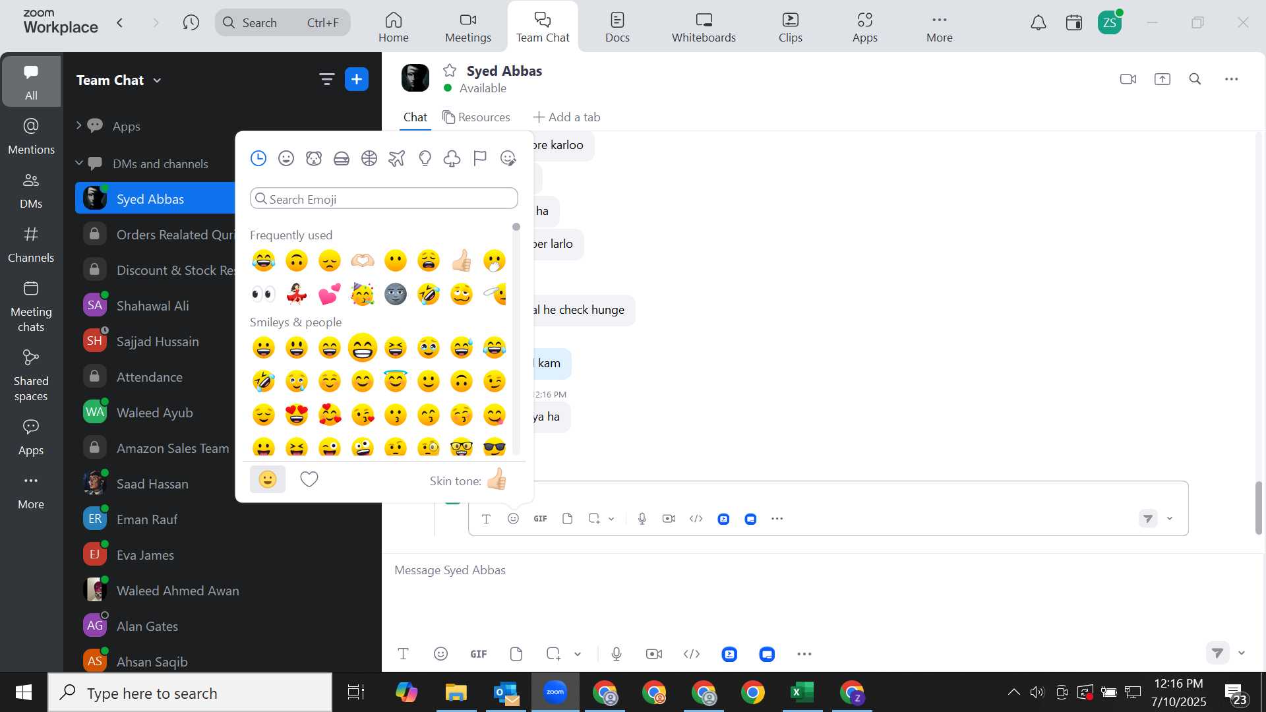Show hidden system tray icons
The image size is (1266, 712).
pyautogui.click(x=1013, y=692)
